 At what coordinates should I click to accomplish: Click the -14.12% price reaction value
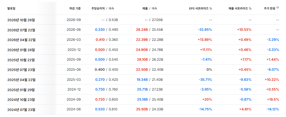273,109
